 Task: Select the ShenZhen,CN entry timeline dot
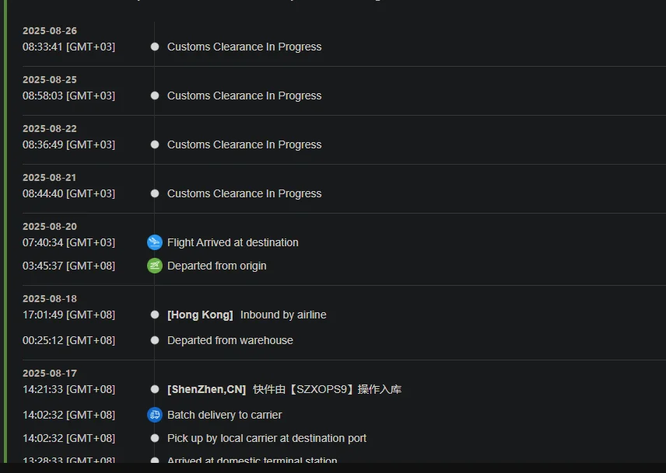[x=155, y=389]
